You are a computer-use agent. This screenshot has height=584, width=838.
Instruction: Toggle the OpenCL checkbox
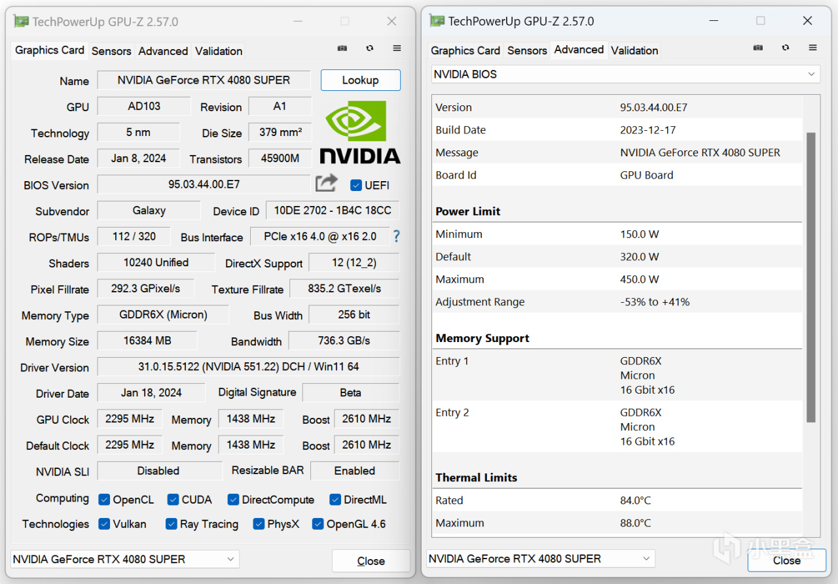point(104,500)
